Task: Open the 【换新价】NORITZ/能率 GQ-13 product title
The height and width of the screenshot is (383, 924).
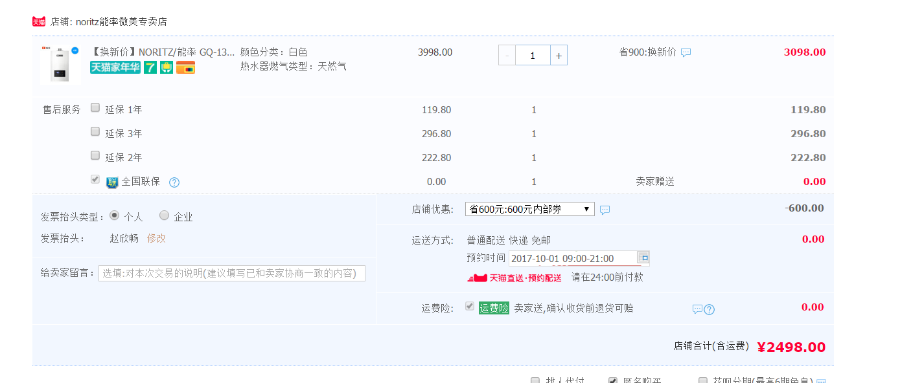Action: (x=163, y=52)
